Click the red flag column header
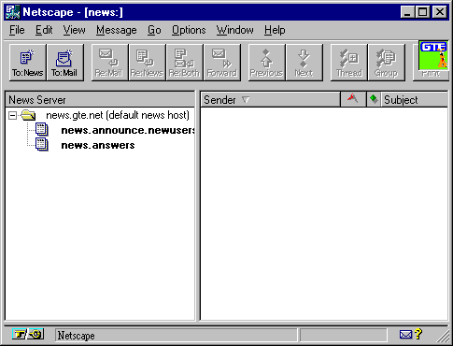 click(x=353, y=100)
